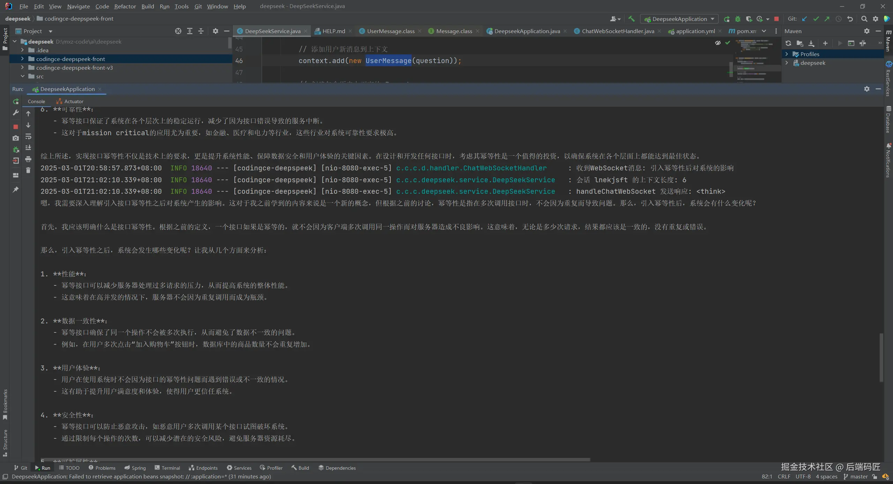Open the Terminal tool window
The image size is (893, 484).
click(x=167, y=468)
